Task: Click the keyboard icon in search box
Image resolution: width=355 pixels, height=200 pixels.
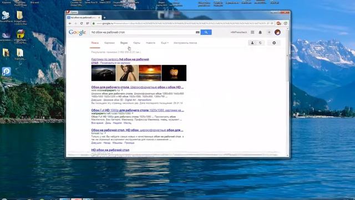Action: tap(197, 32)
